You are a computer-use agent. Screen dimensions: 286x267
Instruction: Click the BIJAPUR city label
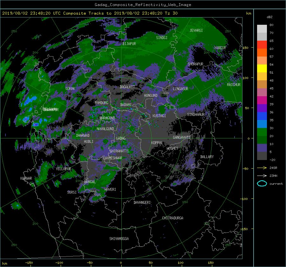129,44
